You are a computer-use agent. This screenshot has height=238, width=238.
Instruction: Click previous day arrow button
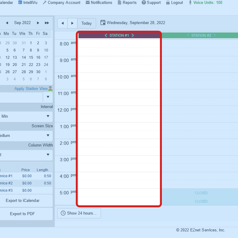(62, 23)
